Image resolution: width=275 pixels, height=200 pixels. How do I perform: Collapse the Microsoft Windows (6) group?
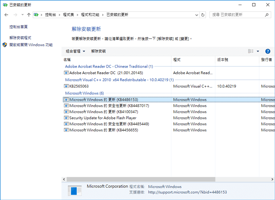(84, 93)
